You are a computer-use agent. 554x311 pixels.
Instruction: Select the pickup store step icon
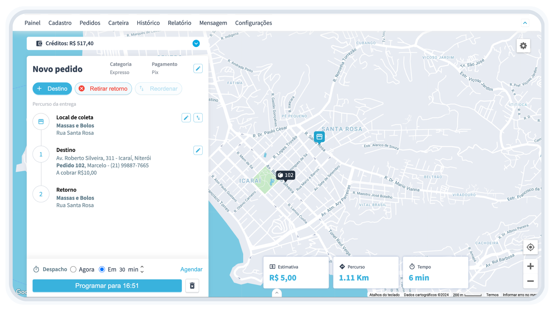pos(41,122)
